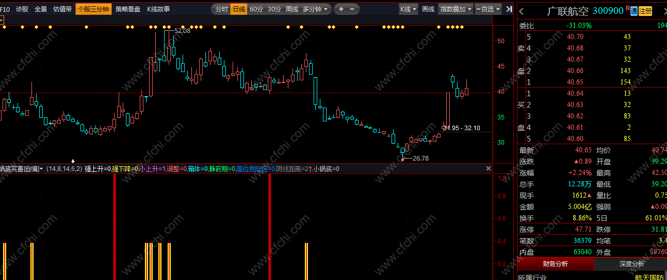Switch chart to 60分 period
The image size is (667, 280).
pyautogui.click(x=256, y=9)
